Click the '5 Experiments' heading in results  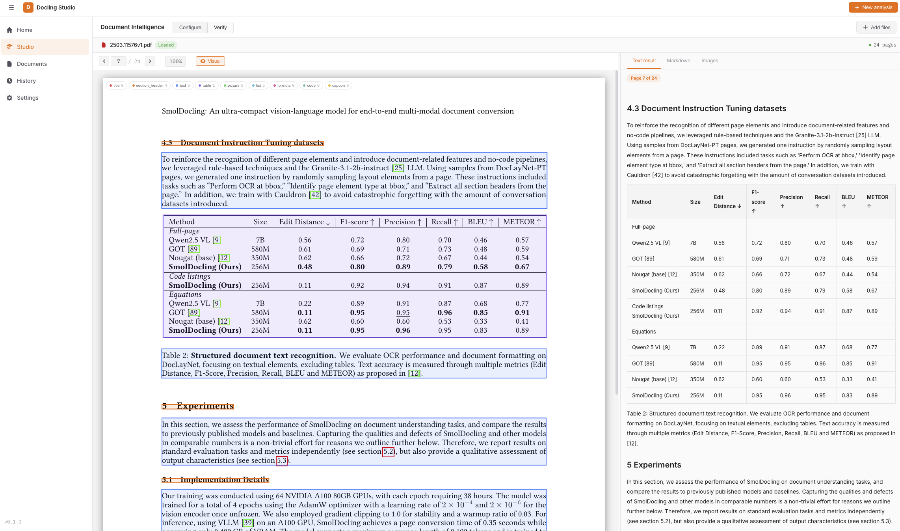[654, 465]
